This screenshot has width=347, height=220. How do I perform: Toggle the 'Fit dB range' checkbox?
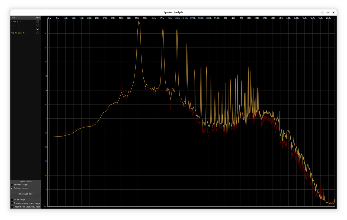pyautogui.click(x=12, y=200)
